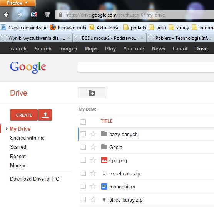The image size is (214, 207).
Task: Open the Firefox application menu
Action: pos(18,3)
